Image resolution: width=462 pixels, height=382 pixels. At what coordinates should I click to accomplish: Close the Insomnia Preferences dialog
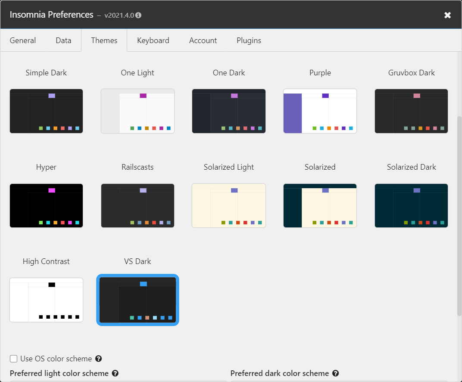[447, 15]
